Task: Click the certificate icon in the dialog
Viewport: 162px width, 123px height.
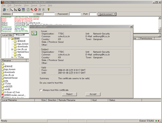Action: pos(34,33)
